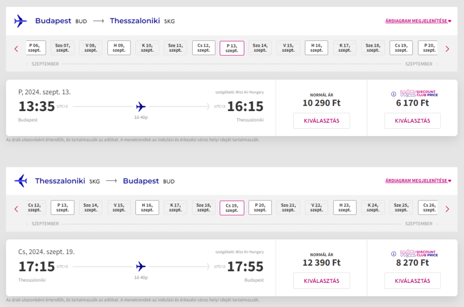Open info icon beside return Wizz Discount Club price
The height and width of the screenshot is (307, 464).
(x=394, y=254)
